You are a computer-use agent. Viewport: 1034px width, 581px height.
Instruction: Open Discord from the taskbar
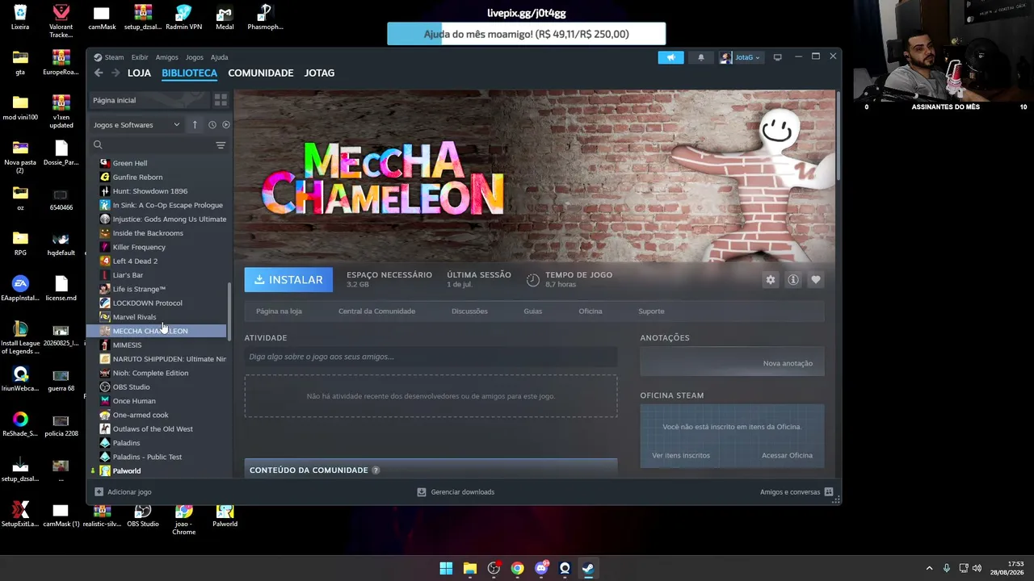pyautogui.click(x=541, y=569)
